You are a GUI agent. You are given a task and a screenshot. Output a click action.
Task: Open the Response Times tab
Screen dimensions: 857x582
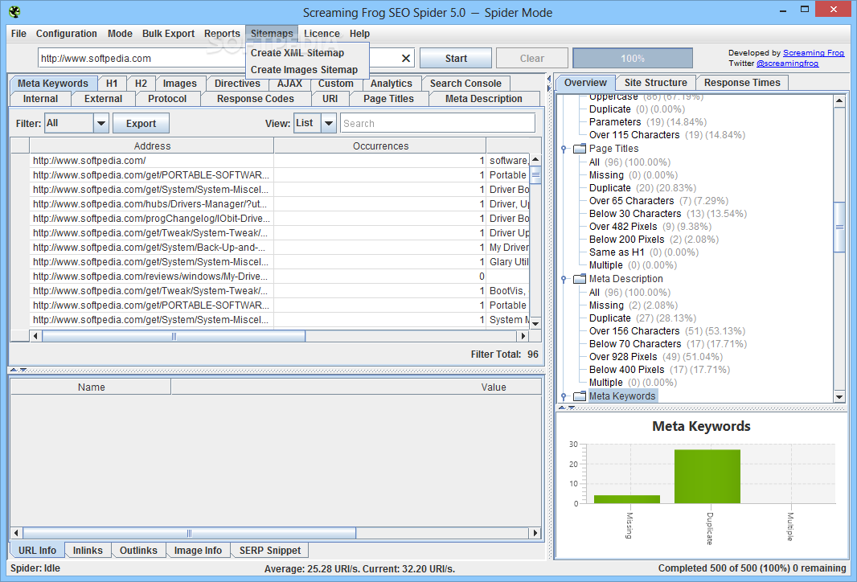pos(742,83)
